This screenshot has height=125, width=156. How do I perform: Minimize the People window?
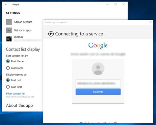click(108, 5)
